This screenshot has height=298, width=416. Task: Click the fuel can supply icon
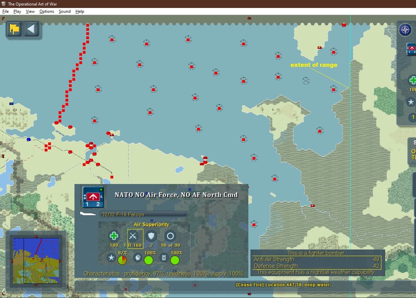coord(163,258)
